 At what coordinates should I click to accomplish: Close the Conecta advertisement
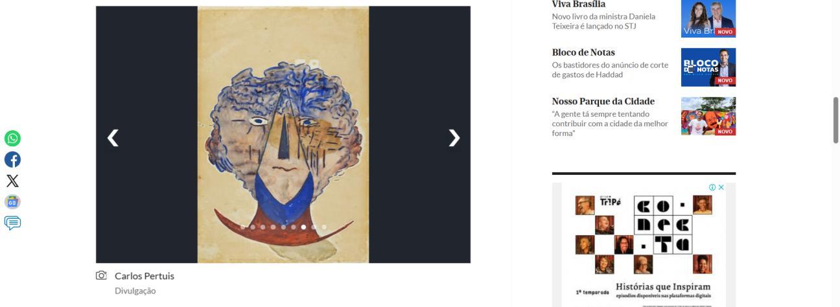[x=721, y=187]
